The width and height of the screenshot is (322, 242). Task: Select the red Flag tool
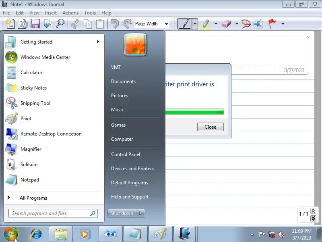(272, 24)
